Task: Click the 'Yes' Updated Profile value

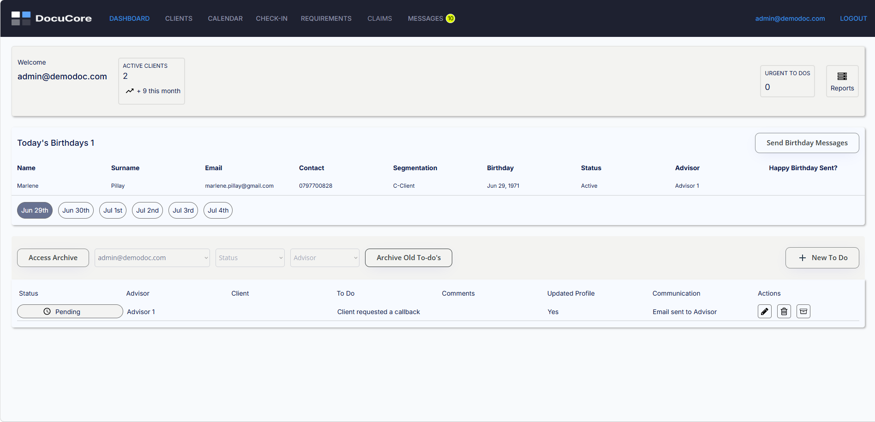Action: 553,312
